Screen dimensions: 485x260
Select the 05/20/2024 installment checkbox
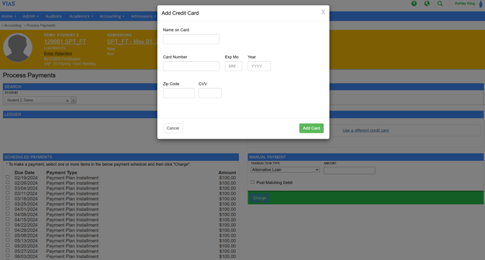(8, 245)
